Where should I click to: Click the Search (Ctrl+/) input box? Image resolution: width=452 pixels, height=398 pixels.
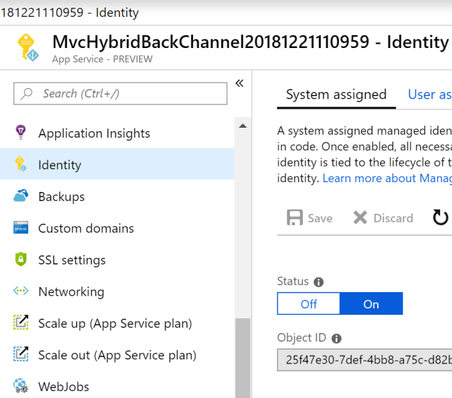(121, 93)
